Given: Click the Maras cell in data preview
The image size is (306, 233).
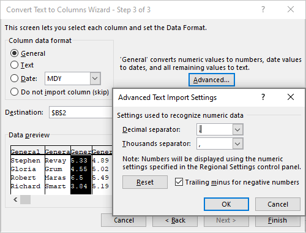Looking at the screenshot, I should [56, 178].
